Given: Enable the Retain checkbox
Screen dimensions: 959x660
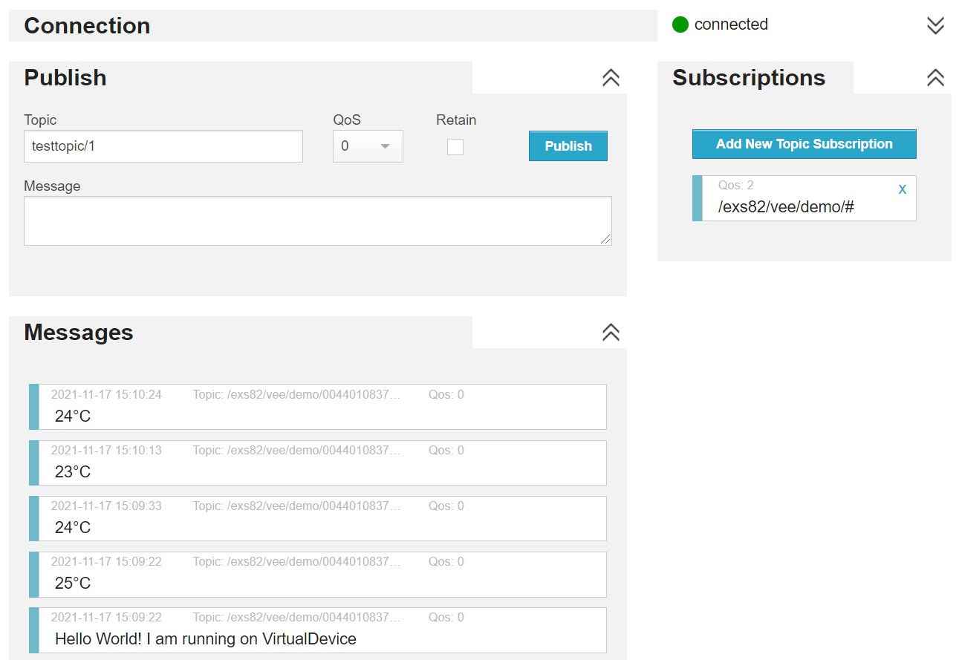Looking at the screenshot, I should tap(455, 147).
